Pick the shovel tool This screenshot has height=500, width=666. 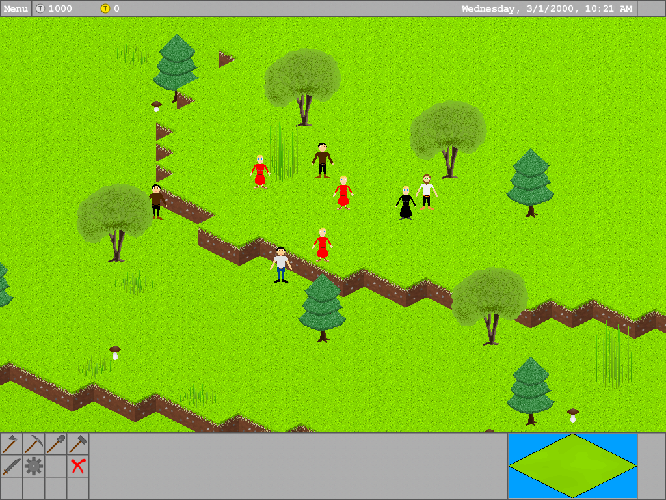(55, 444)
